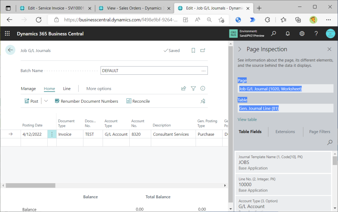Click the Job G/L Journal (1020, Worksheet) text
Viewport: 338px width, 212px height.
[x=270, y=89]
